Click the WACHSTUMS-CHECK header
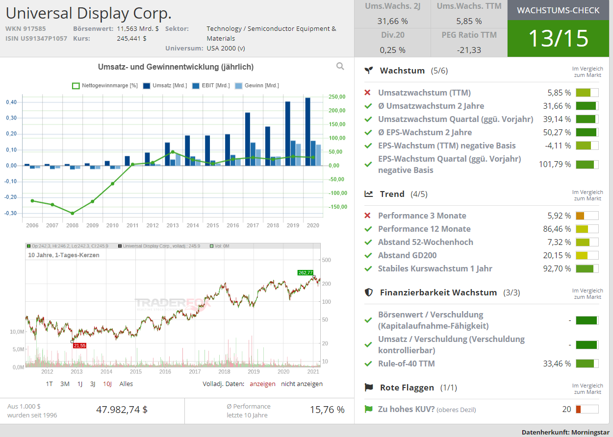The width and height of the screenshot is (613, 437). pyautogui.click(x=558, y=10)
